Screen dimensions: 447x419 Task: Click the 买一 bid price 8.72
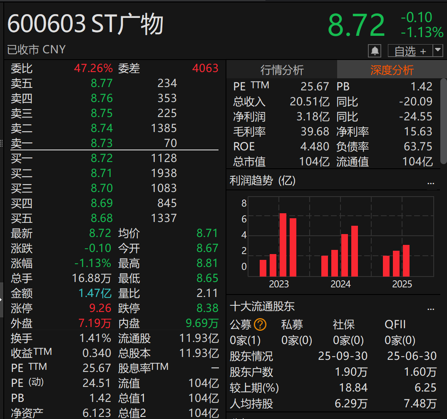(102, 158)
